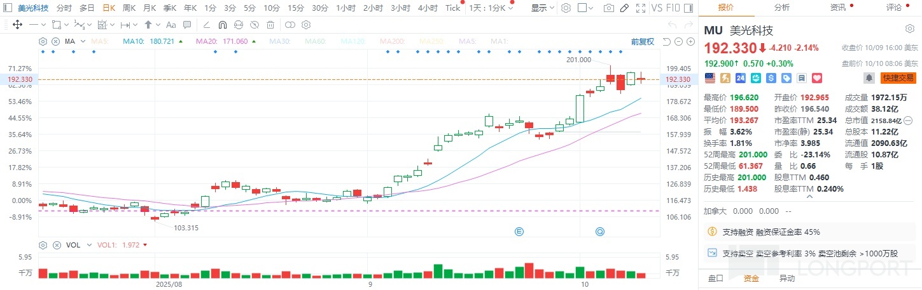922x290 pixels.
Task: Click the 支持卖空 short selling row
Action: coord(809,253)
